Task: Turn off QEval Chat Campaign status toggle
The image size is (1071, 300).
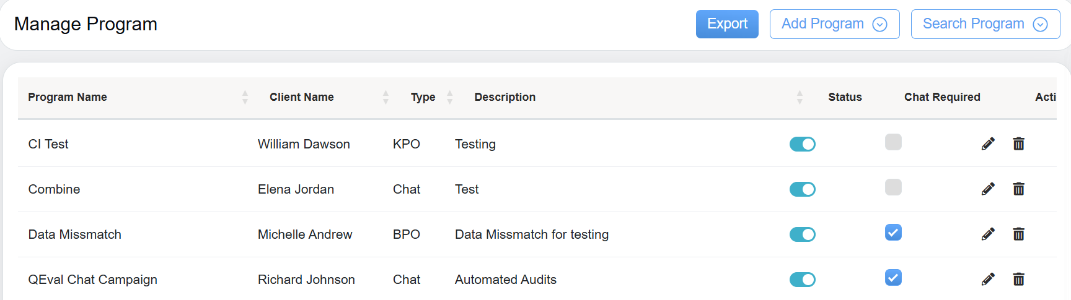Action: [x=802, y=280]
